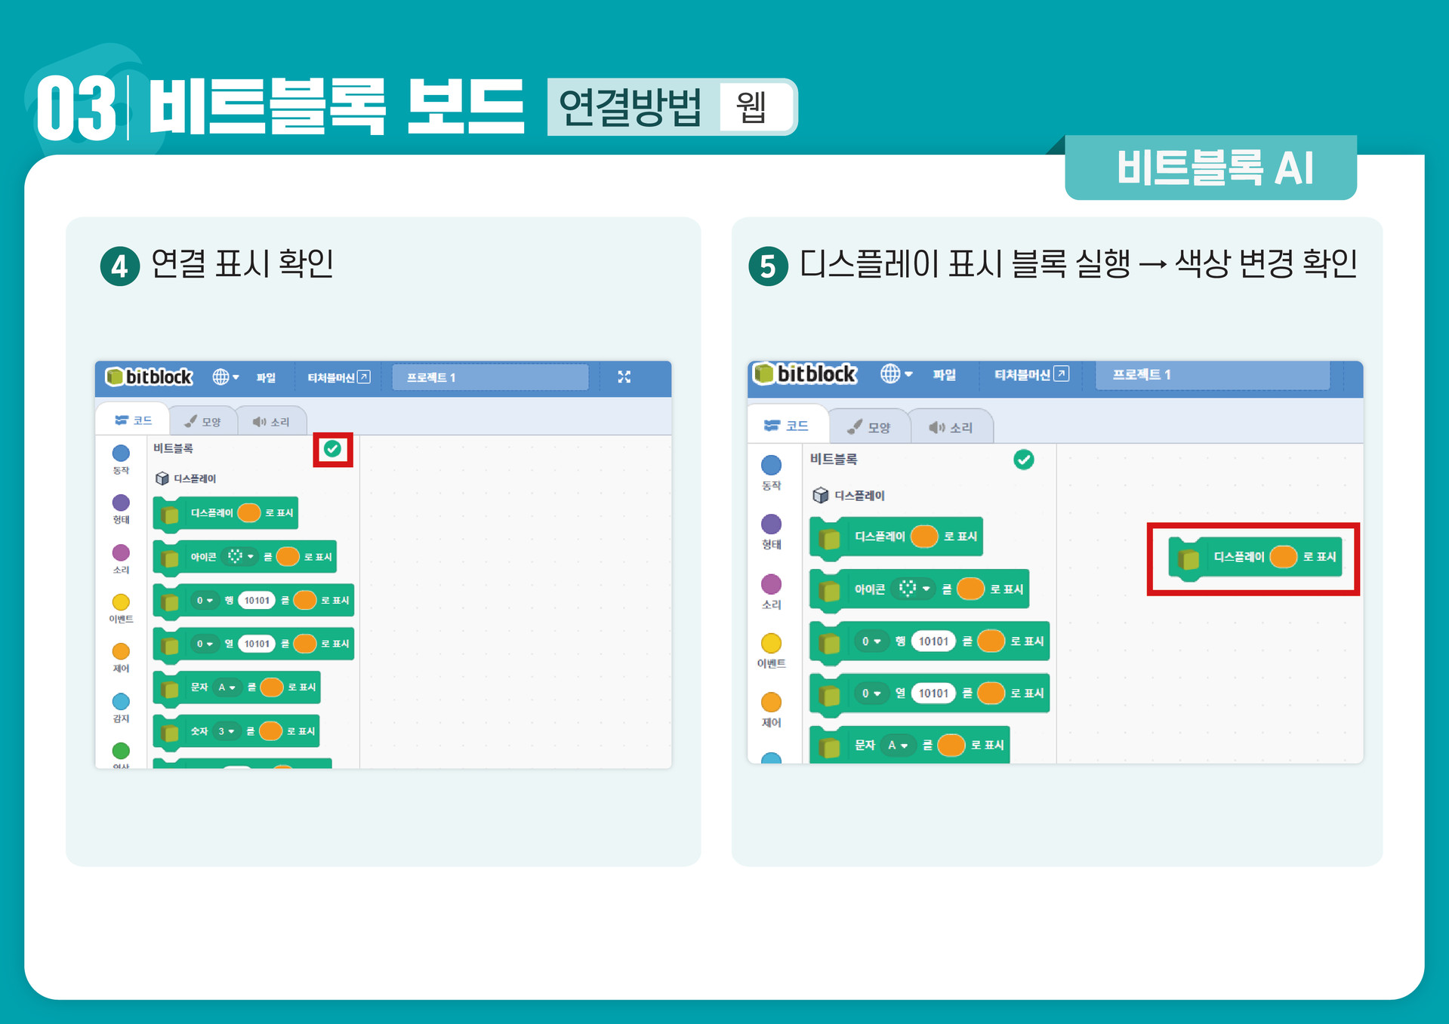
Task: Switch to the 모양 tab in left screenshot
Action: (202, 421)
